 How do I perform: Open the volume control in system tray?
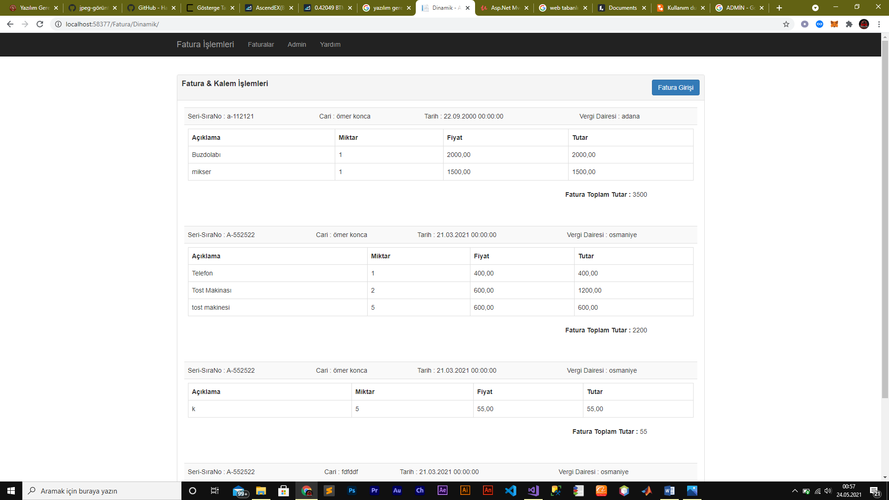pyautogui.click(x=827, y=491)
